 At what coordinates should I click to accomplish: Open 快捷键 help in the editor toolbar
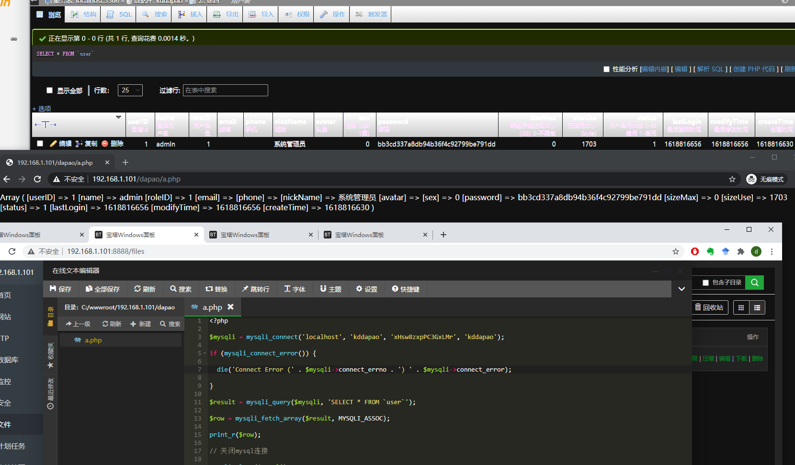[406, 289]
